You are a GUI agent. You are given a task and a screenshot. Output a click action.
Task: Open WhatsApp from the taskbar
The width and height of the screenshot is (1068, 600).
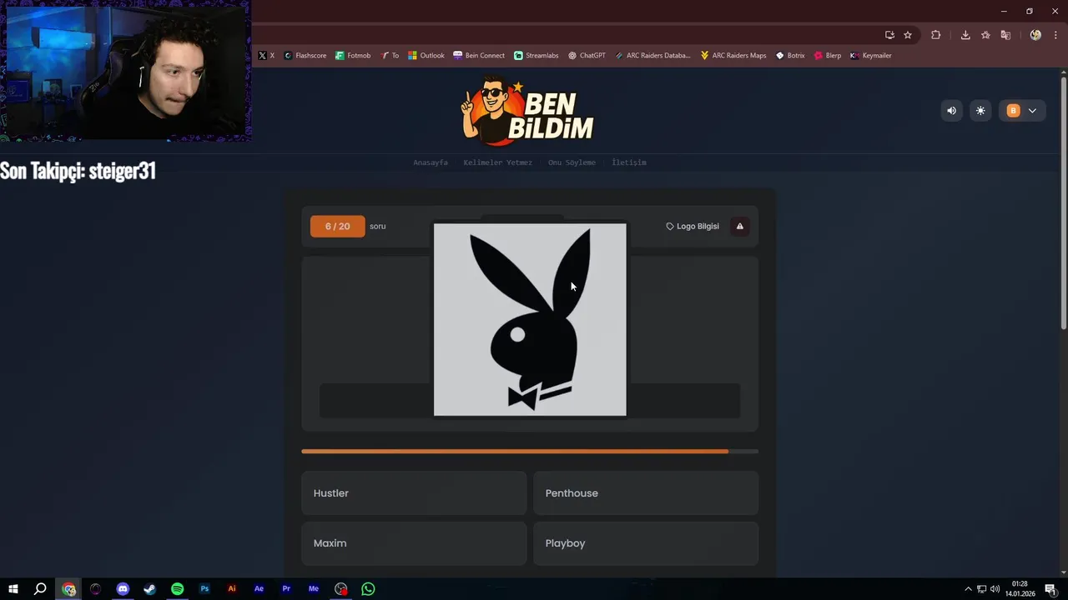pos(368,589)
